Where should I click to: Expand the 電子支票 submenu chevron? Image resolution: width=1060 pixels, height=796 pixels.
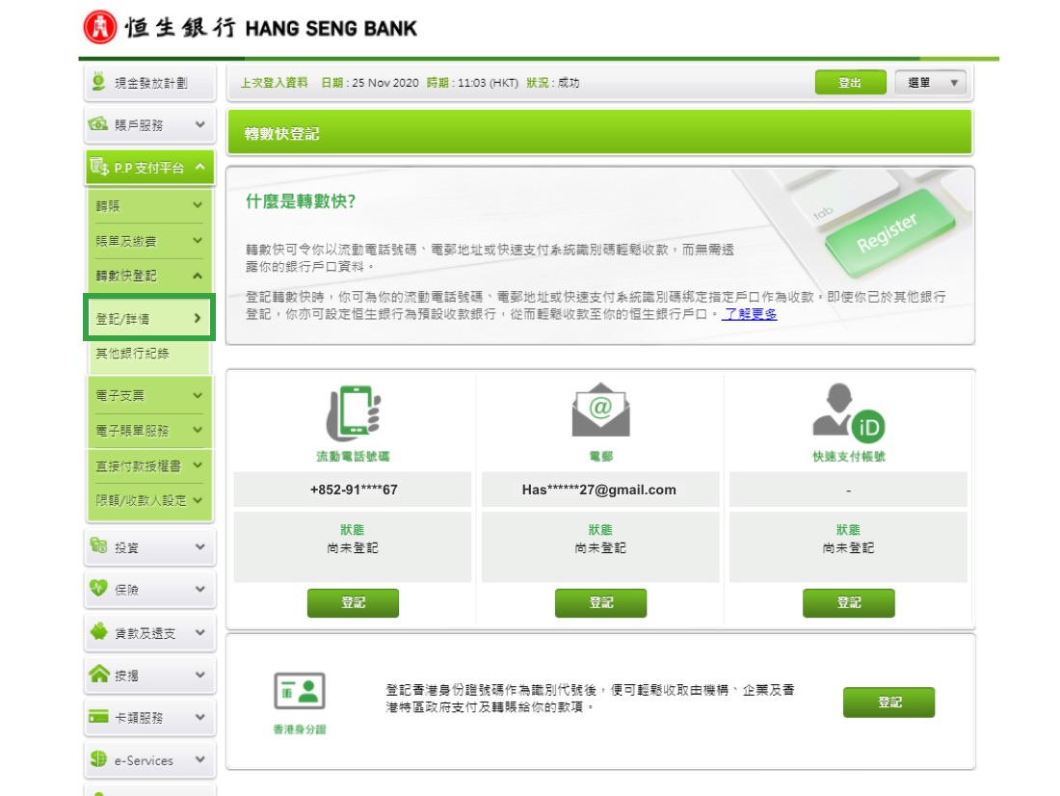(x=198, y=395)
